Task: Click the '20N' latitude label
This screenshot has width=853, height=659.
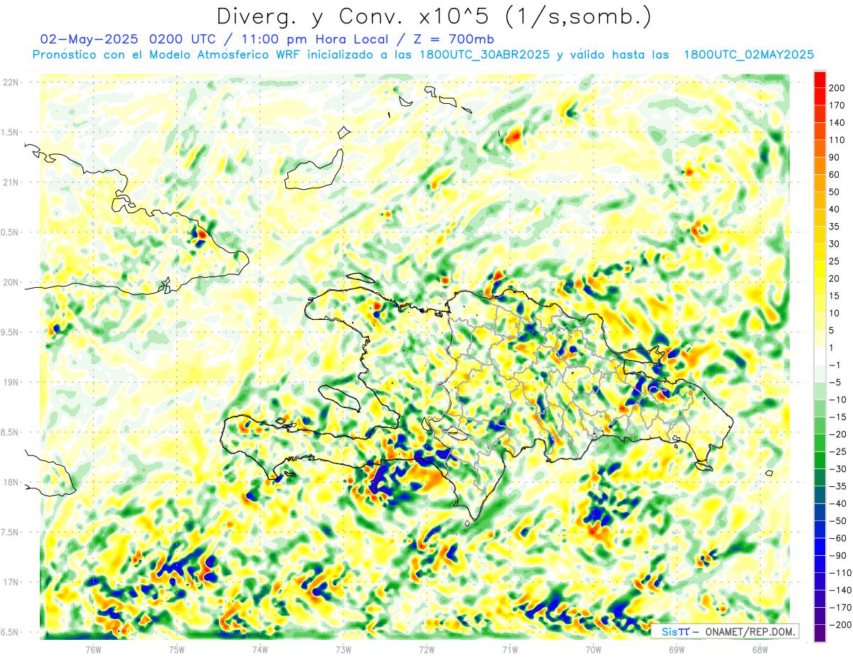Action: (x=10, y=282)
